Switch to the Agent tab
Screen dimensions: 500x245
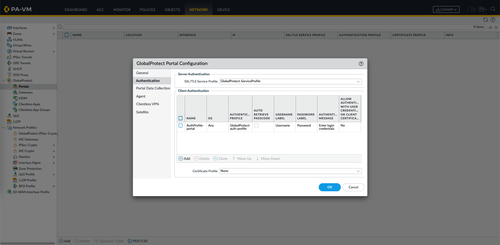141,96
